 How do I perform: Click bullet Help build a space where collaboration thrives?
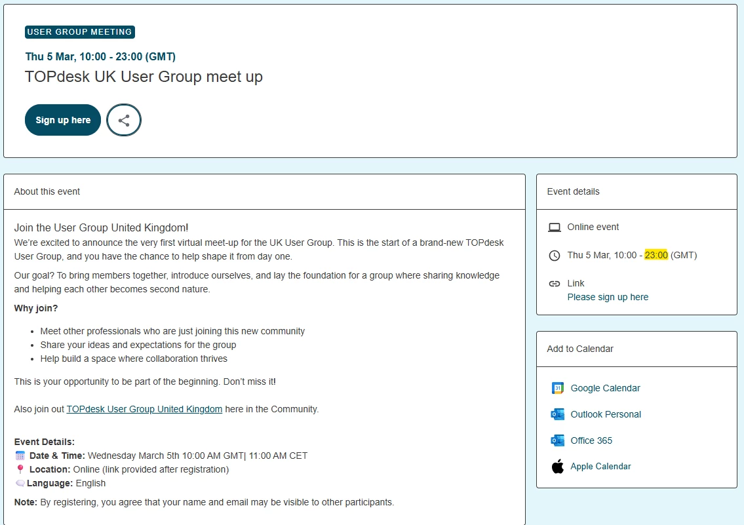134,359
